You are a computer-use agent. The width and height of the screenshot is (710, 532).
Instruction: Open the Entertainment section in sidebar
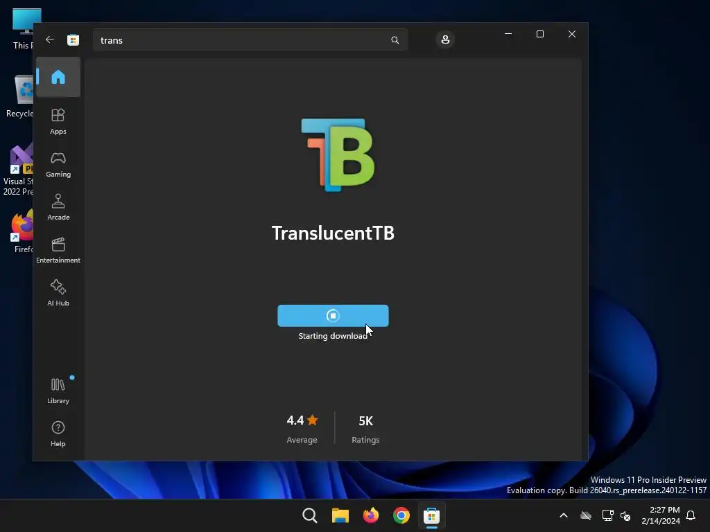pos(58,250)
